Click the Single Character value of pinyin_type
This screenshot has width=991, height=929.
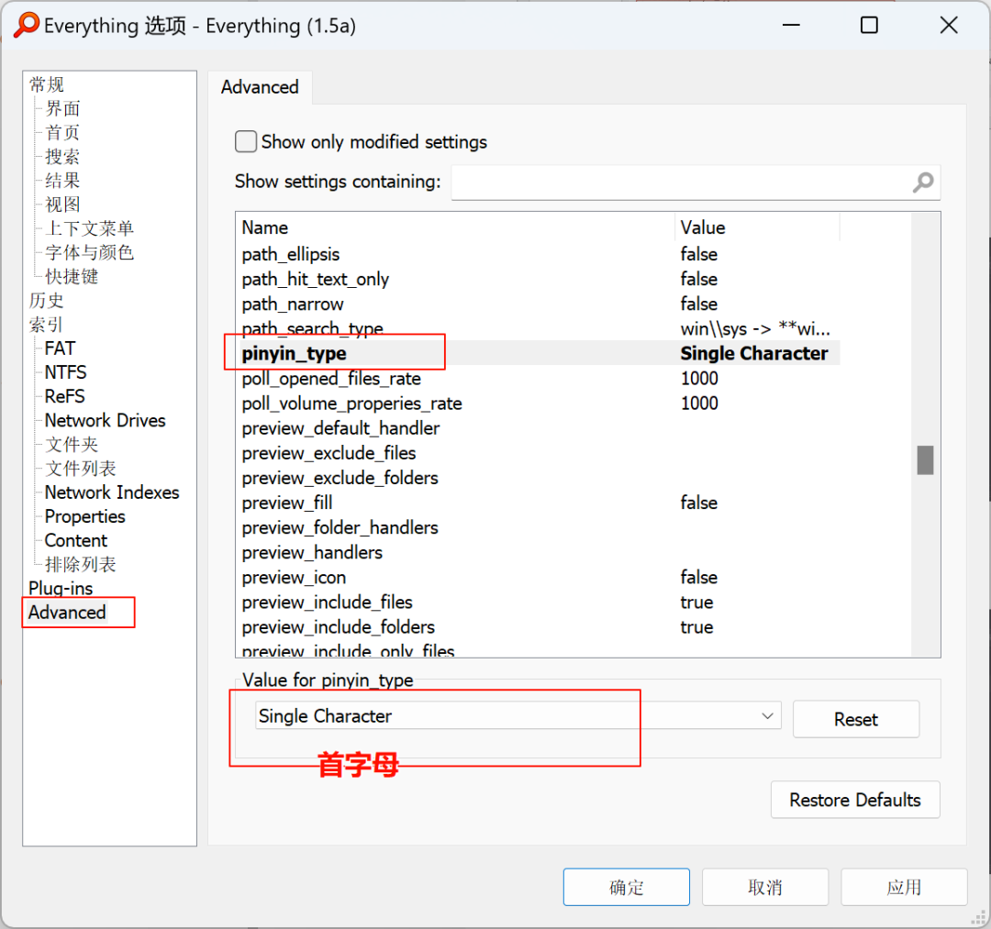pyautogui.click(x=754, y=353)
